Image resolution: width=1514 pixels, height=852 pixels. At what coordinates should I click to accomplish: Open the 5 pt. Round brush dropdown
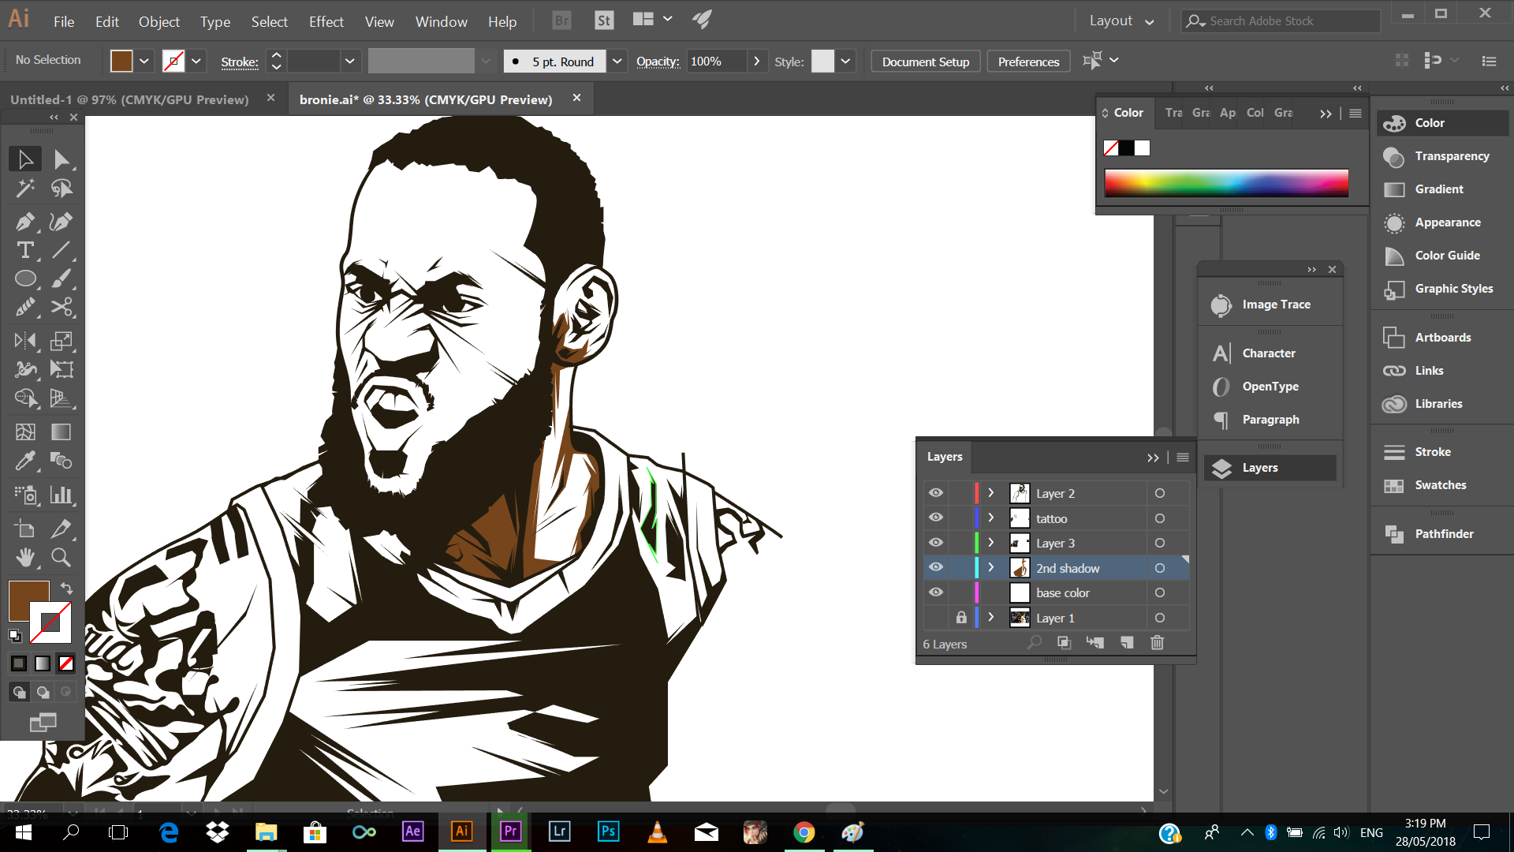[x=617, y=62]
